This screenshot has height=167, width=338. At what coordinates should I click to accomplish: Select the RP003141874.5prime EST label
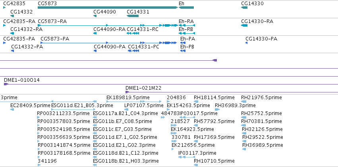tap(64, 145)
